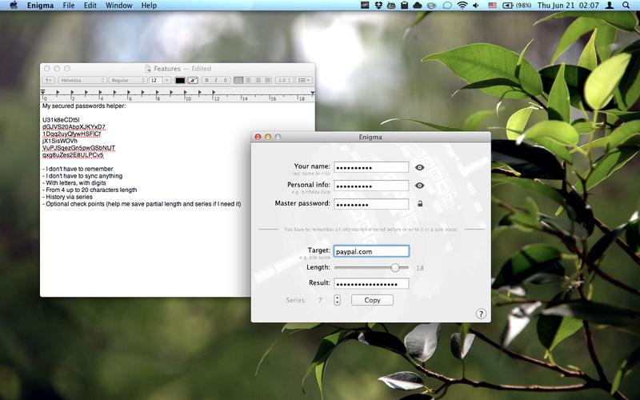Open Enigma help question mark button
640x400 pixels.
click(481, 314)
